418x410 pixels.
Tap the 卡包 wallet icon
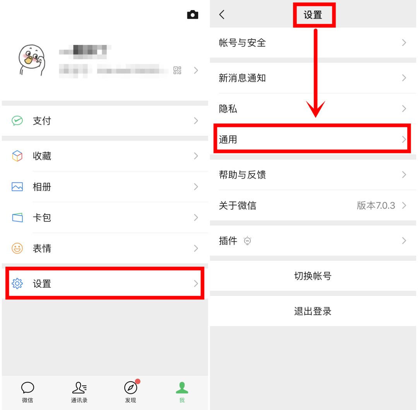click(17, 218)
